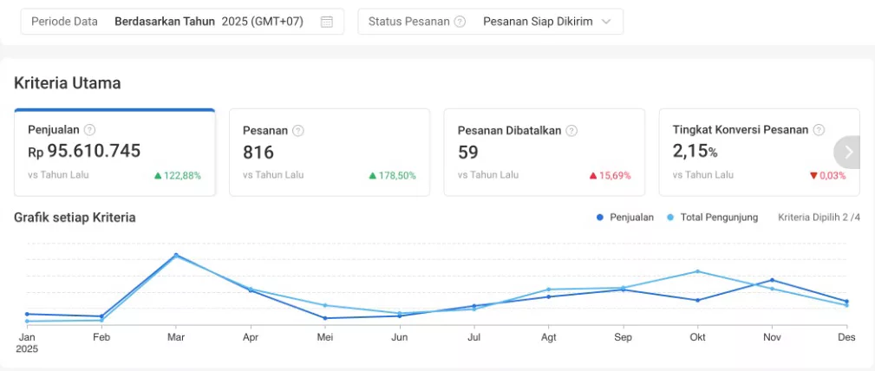
Task: Click the Mar peak chart data point
Action: (x=176, y=256)
